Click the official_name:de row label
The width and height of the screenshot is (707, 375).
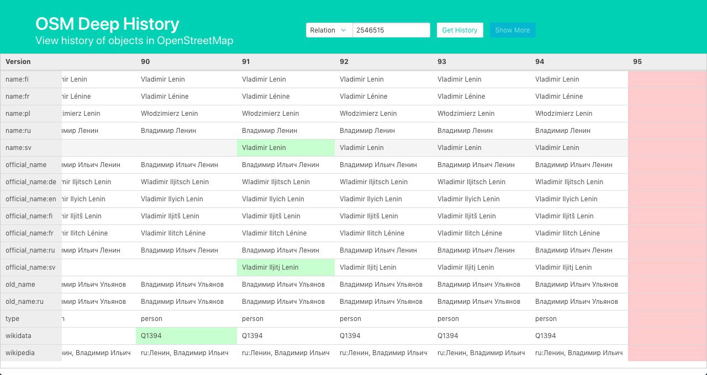(x=31, y=182)
